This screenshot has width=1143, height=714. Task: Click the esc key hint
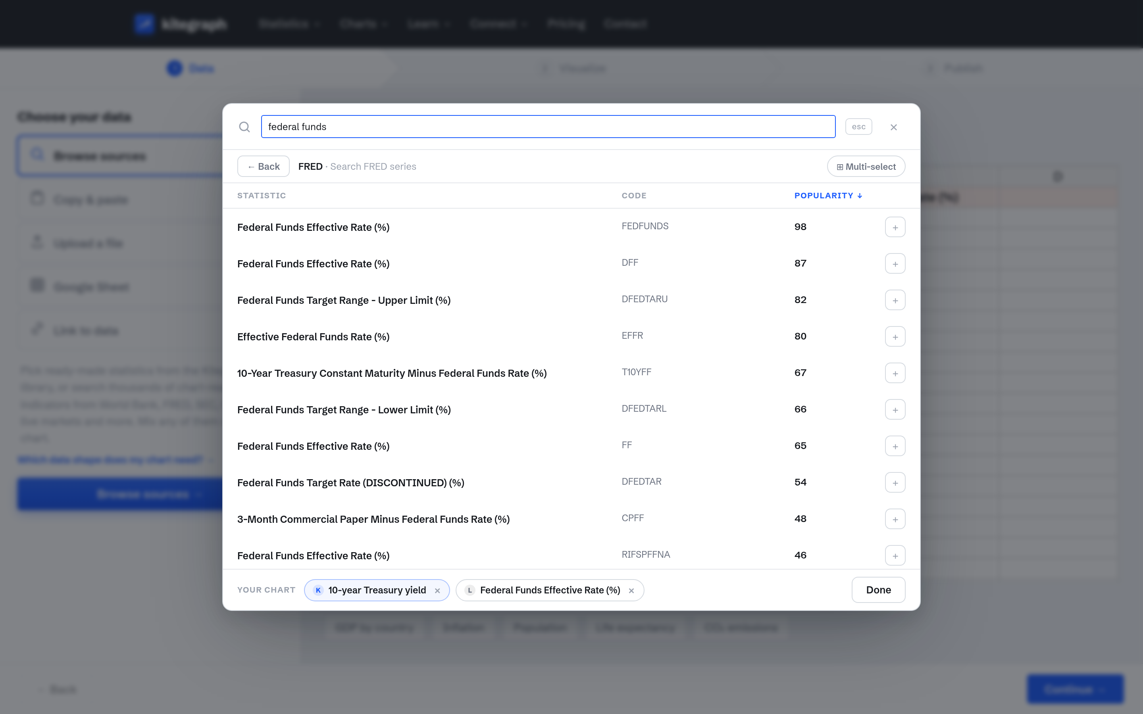[858, 127]
